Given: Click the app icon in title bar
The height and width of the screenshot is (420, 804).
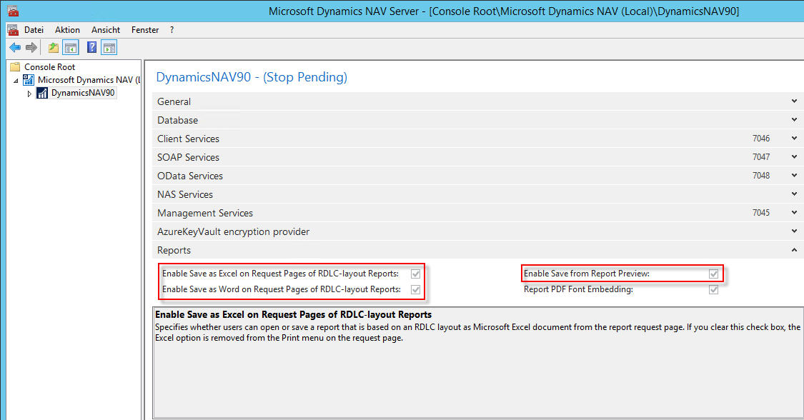Looking at the screenshot, I should [13, 10].
